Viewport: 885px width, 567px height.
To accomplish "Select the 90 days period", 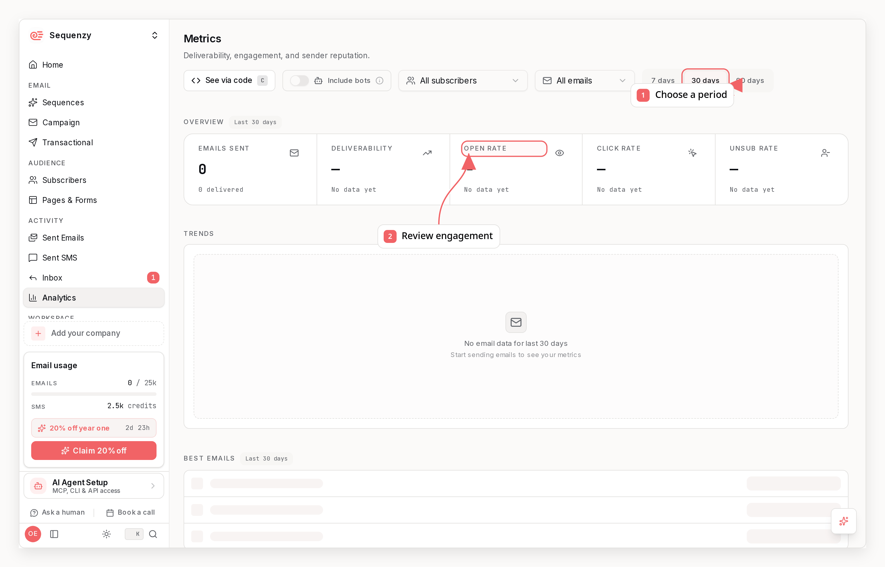I will pos(750,81).
